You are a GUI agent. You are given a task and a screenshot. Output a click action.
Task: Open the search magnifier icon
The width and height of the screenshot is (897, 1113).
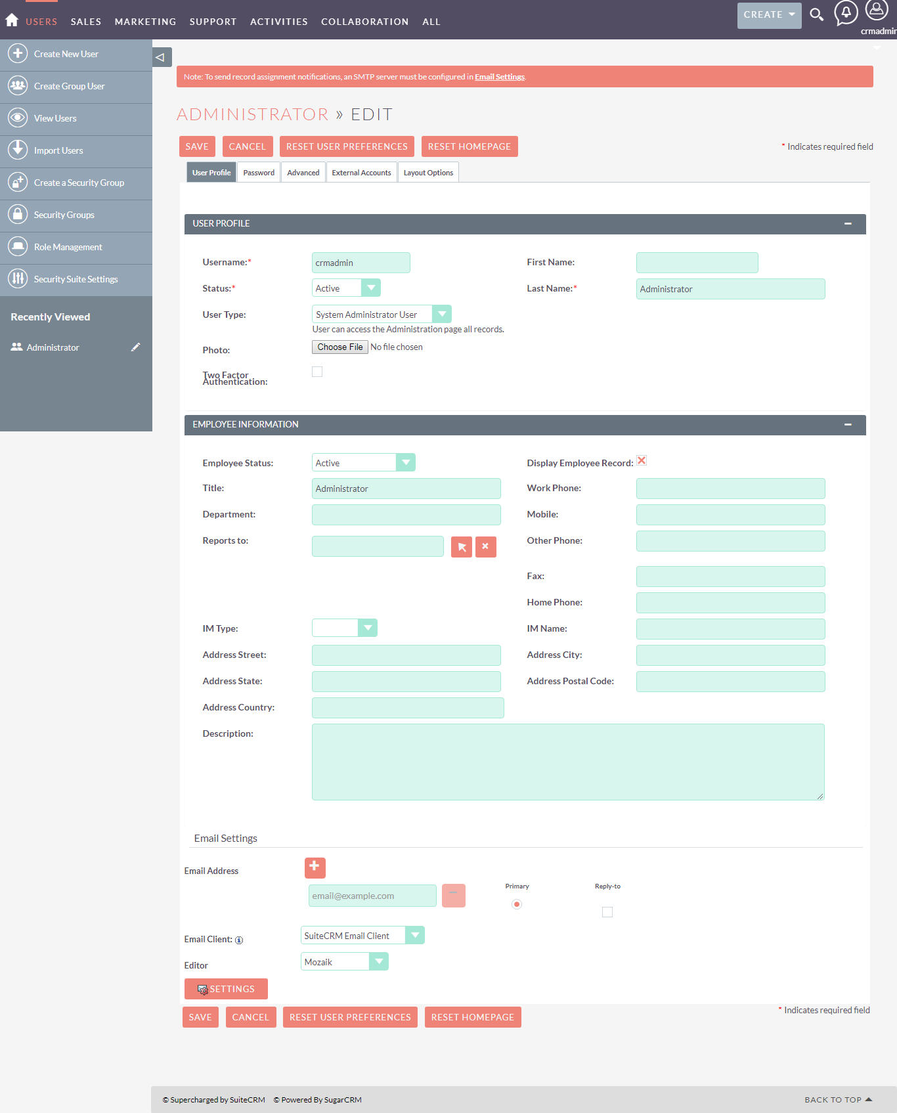[816, 14]
